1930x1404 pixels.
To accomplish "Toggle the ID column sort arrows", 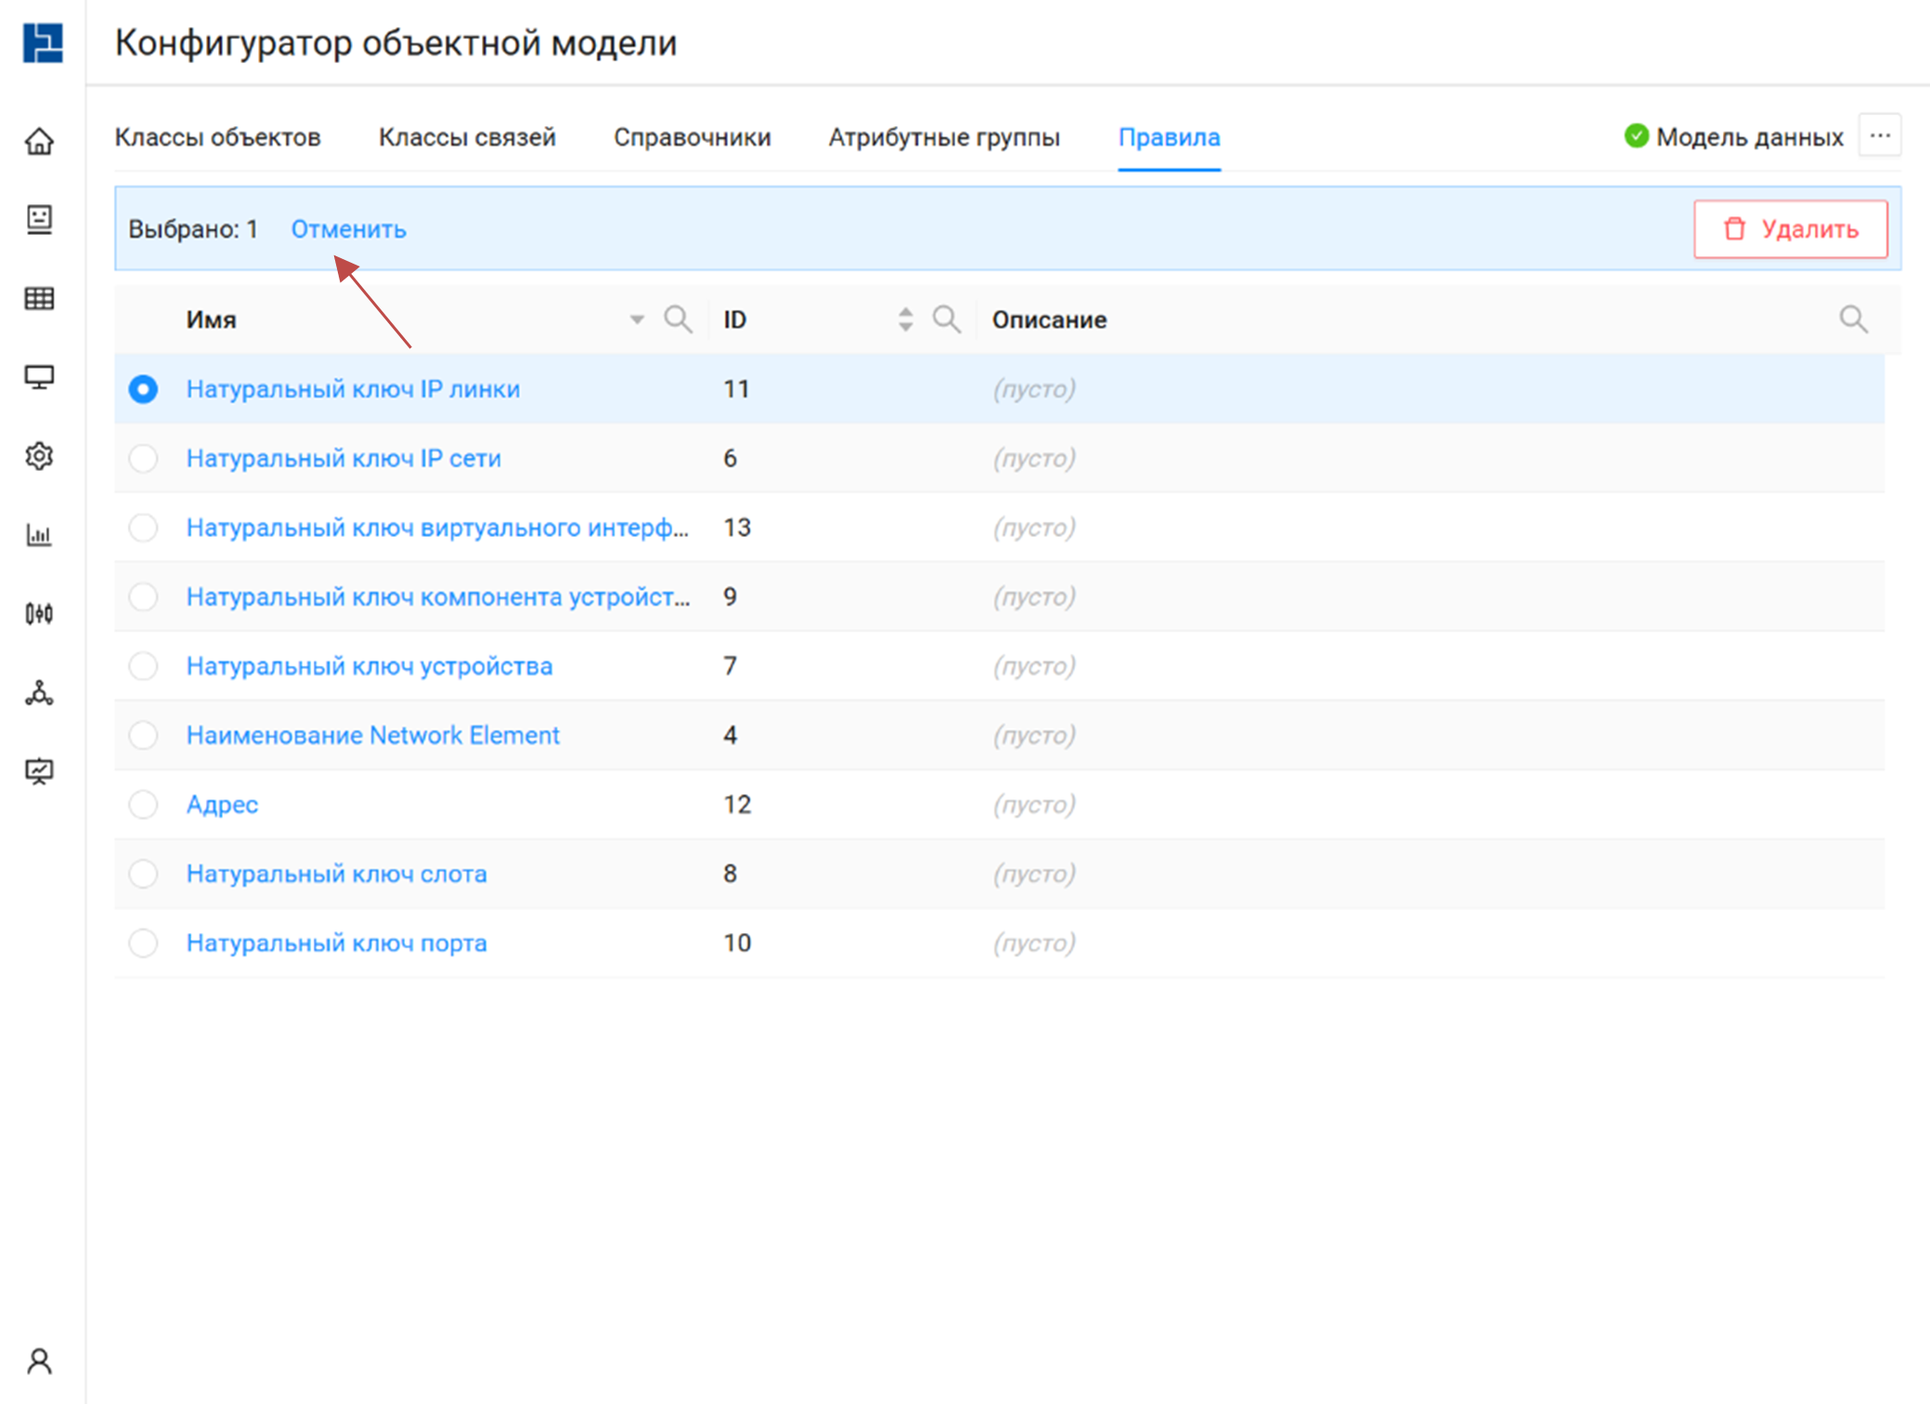I will click(905, 319).
